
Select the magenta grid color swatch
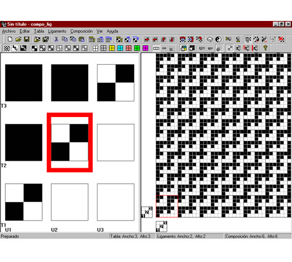[145, 48]
